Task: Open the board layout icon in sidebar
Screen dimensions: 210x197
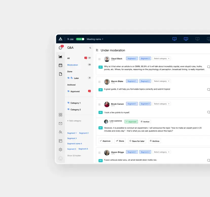Action: [60, 141]
